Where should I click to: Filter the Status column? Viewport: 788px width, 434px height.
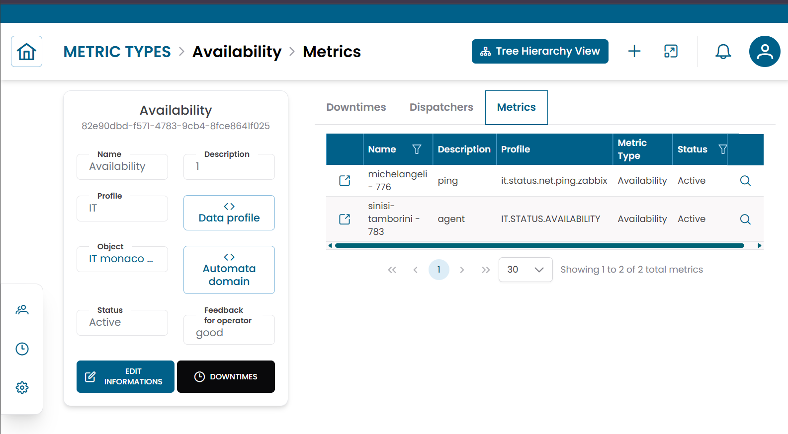click(723, 149)
